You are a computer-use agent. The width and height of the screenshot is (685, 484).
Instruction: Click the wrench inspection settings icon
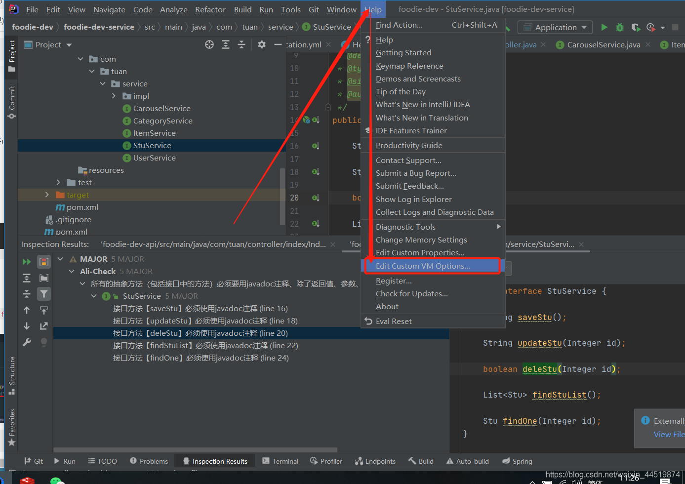click(x=27, y=342)
